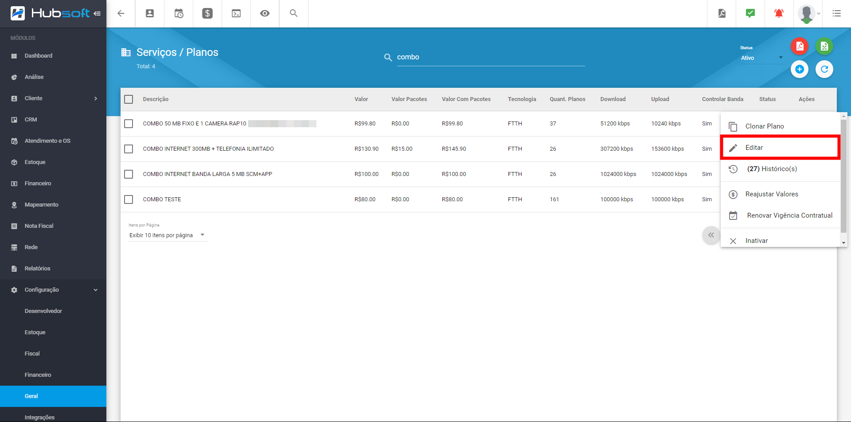Refresh the list with the round reload button
The width and height of the screenshot is (851, 422).
(824, 69)
